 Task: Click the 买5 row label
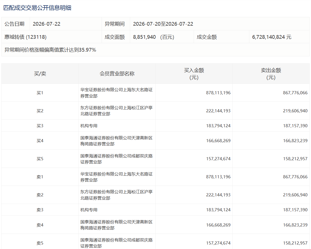click(x=40, y=159)
